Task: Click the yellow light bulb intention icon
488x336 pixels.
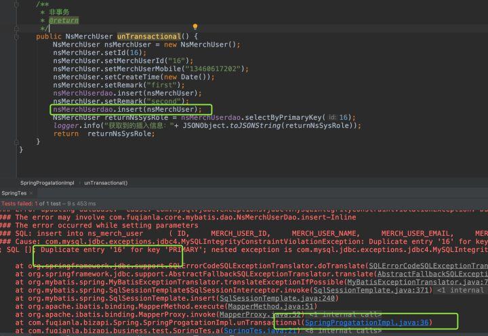Action: 195,27
